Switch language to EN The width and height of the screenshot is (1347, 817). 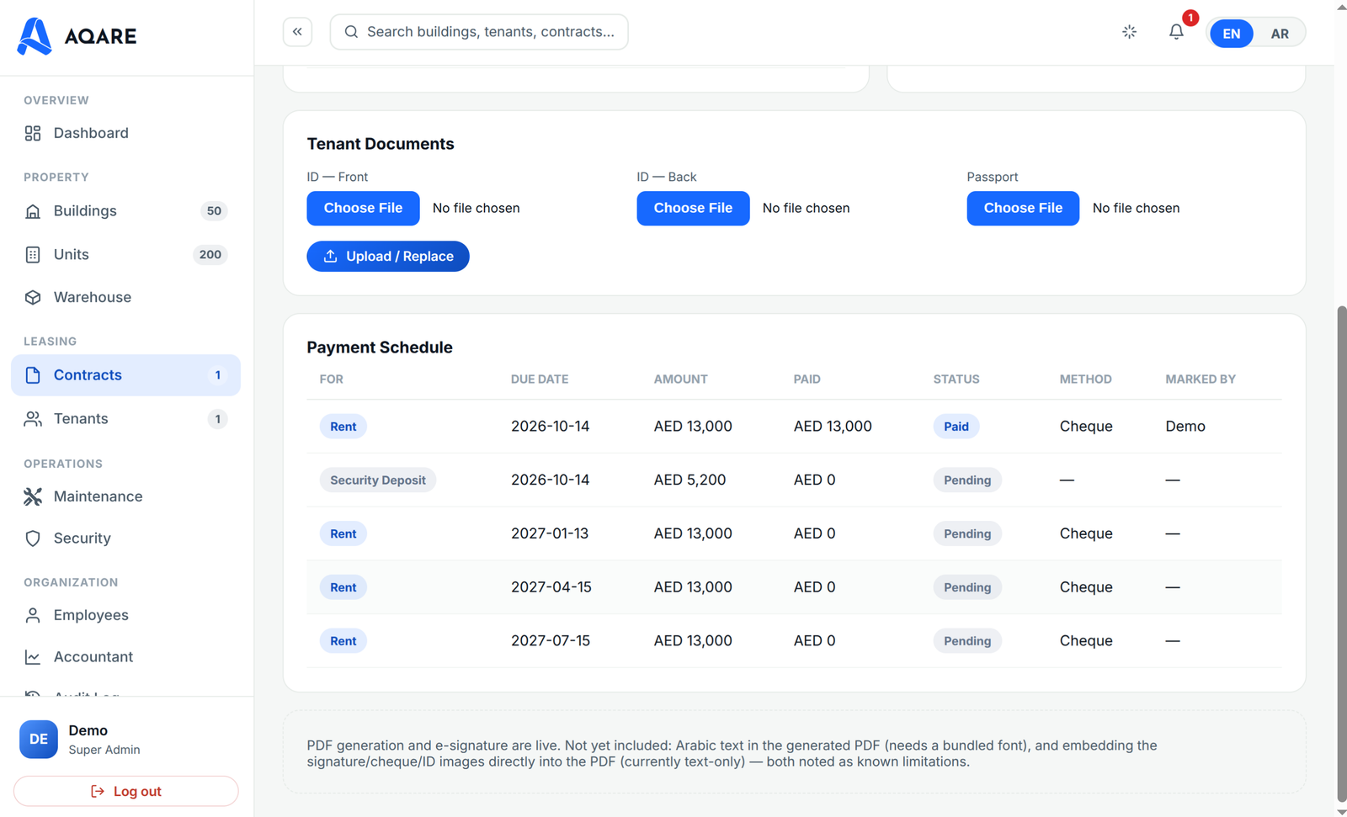1231,34
